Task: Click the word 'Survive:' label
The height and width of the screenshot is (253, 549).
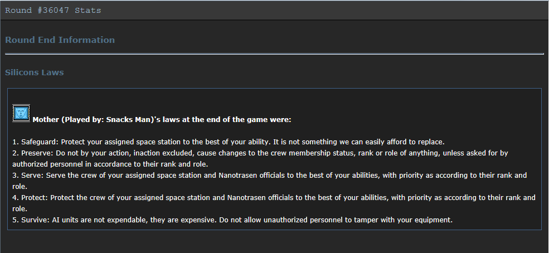Action: pyautogui.click(x=35, y=220)
